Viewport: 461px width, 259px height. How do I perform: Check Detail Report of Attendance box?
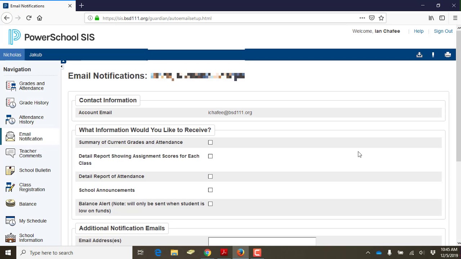210,177
